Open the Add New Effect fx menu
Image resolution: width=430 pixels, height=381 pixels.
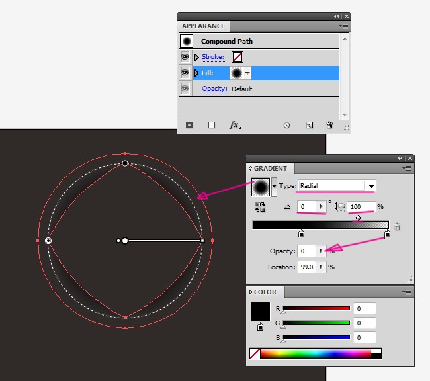(235, 125)
